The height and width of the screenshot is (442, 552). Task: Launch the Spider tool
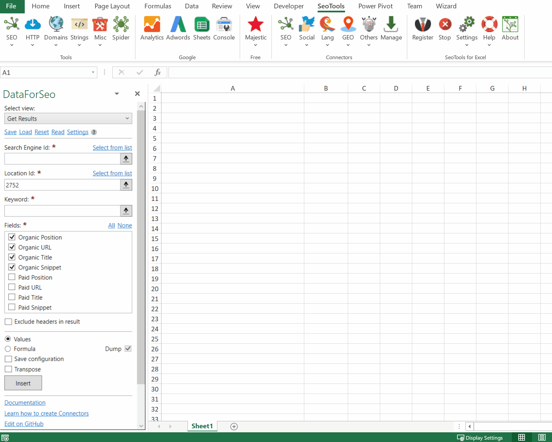[x=121, y=24]
